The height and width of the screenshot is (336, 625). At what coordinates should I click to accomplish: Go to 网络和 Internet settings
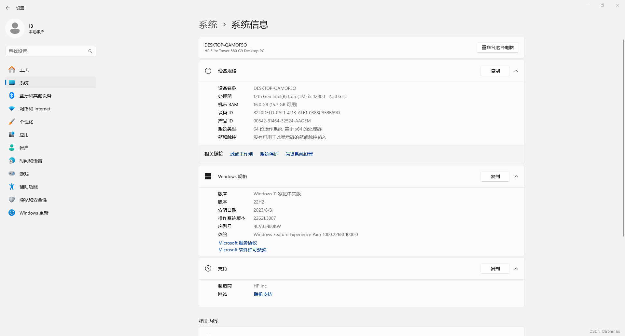51,108
